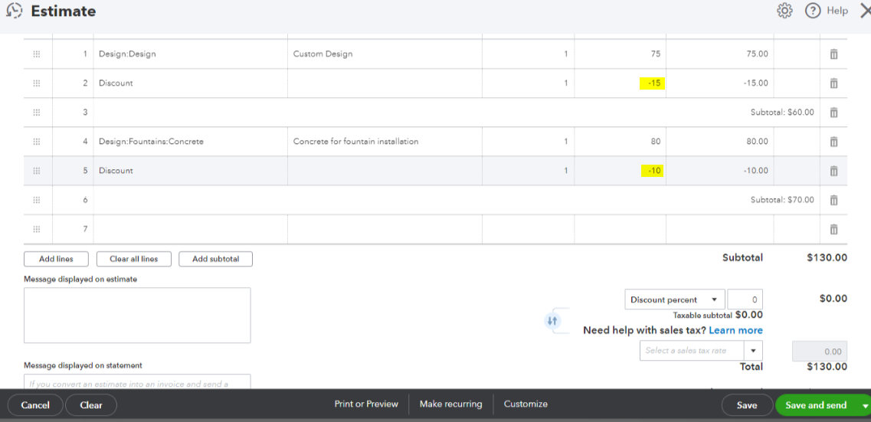Click the Help question mark icon
This screenshot has height=422, width=871.
point(813,11)
